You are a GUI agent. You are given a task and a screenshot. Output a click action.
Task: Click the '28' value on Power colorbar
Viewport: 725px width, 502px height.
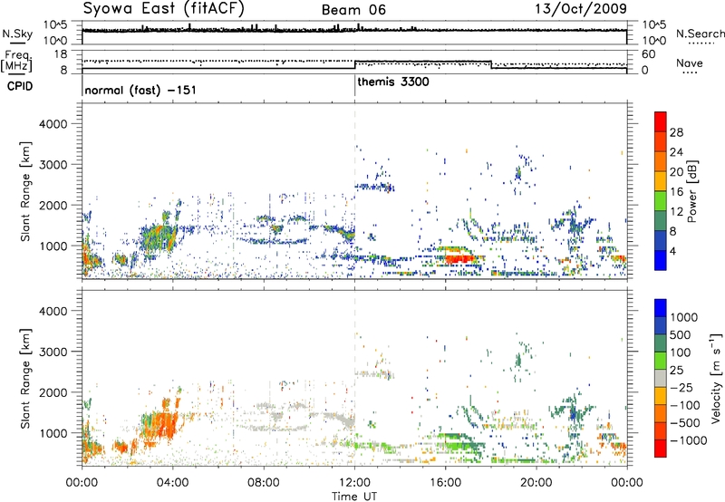point(676,132)
